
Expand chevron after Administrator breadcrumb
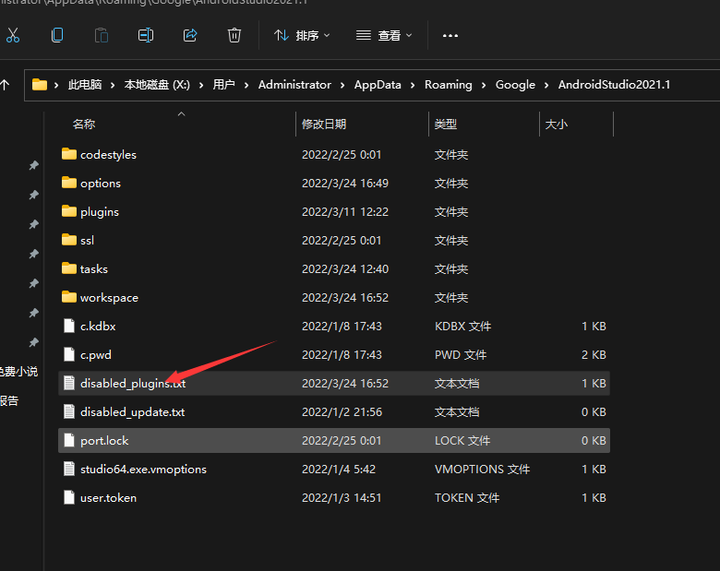342,85
